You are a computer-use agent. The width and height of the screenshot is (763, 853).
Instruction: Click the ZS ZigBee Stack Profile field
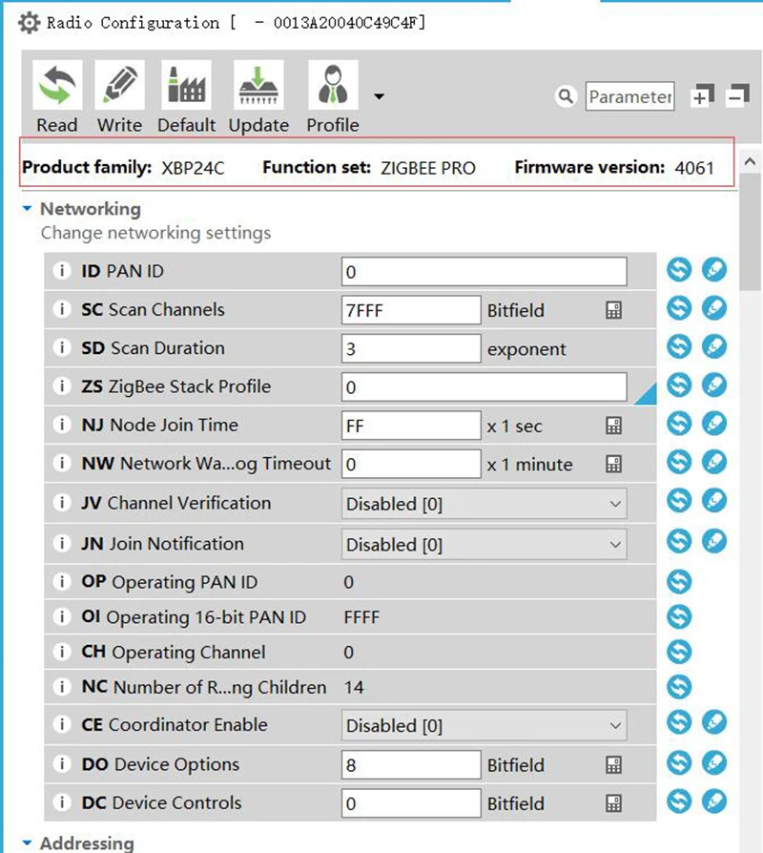[x=484, y=386]
